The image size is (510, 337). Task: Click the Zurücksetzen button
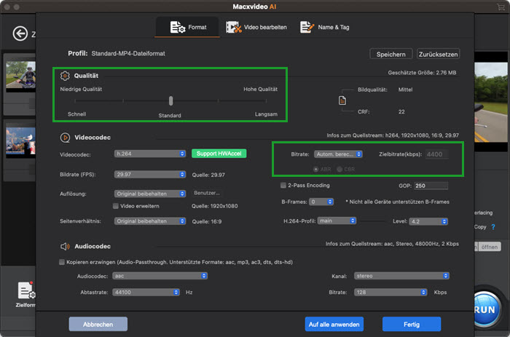click(x=438, y=54)
